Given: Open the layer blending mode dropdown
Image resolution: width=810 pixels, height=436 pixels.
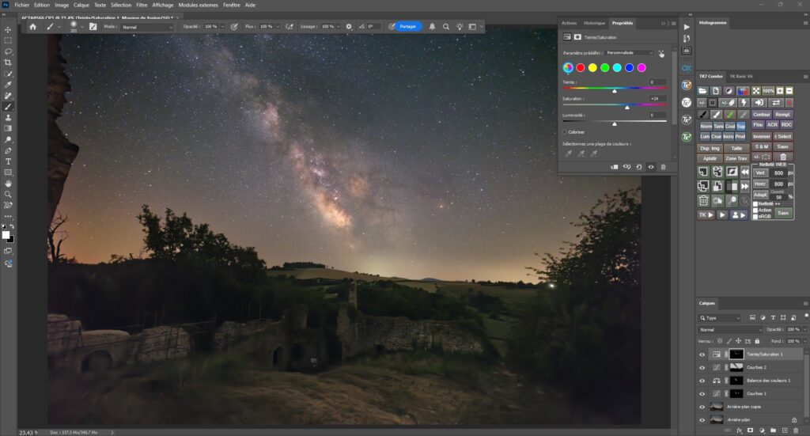Looking at the screenshot, I should click(x=730, y=330).
